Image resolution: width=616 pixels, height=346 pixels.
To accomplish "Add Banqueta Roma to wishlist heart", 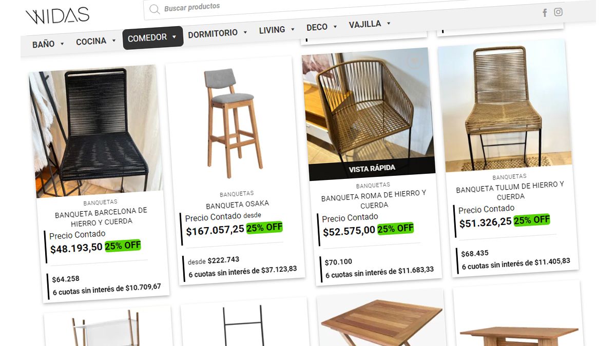I will coord(414,61).
